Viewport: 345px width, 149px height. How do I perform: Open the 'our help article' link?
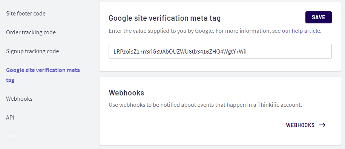tap(301, 31)
